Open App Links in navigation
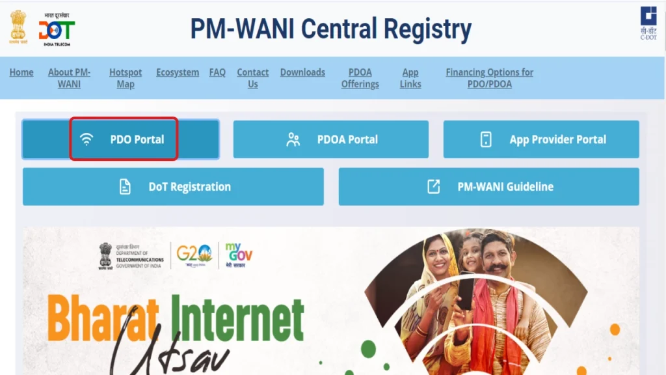Image resolution: width=666 pixels, height=375 pixels. tap(410, 78)
